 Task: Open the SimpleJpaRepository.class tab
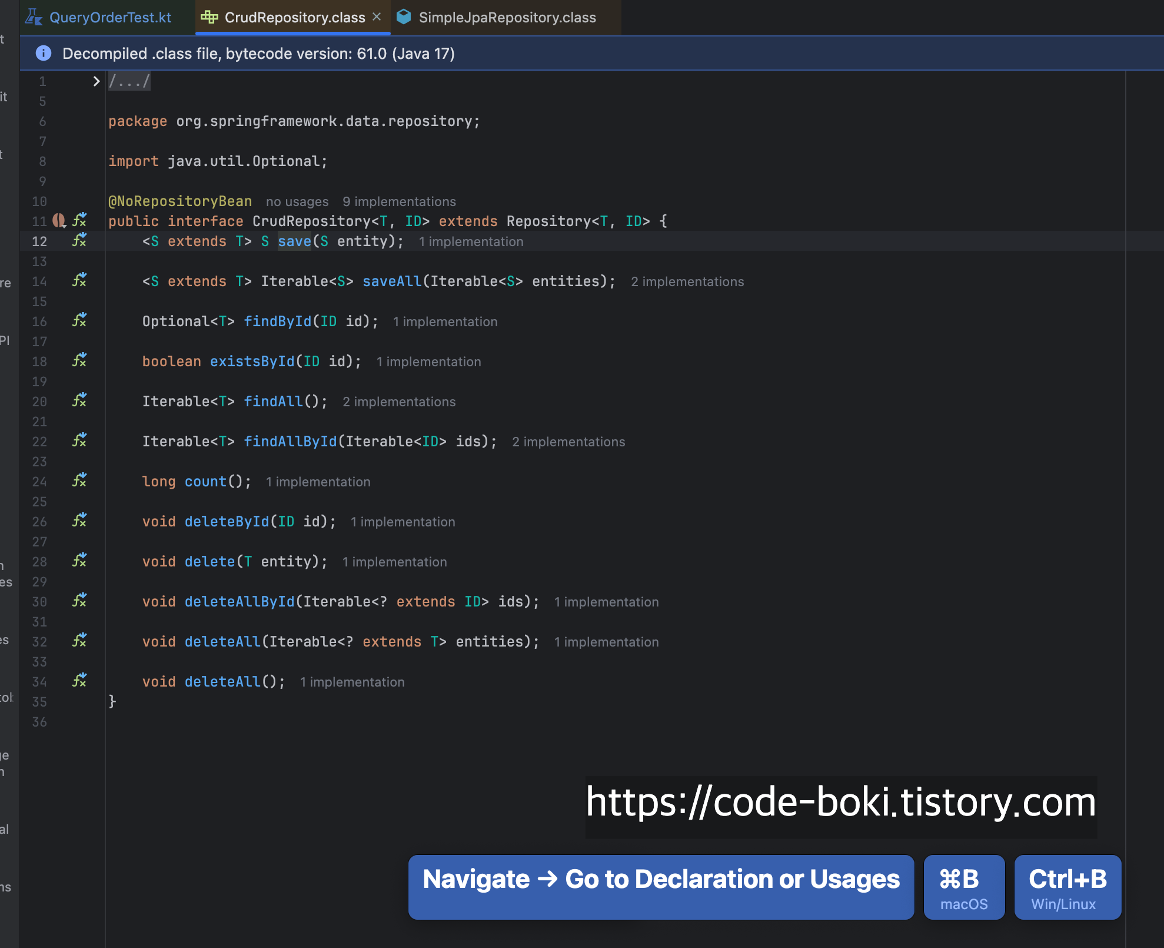click(507, 18)
